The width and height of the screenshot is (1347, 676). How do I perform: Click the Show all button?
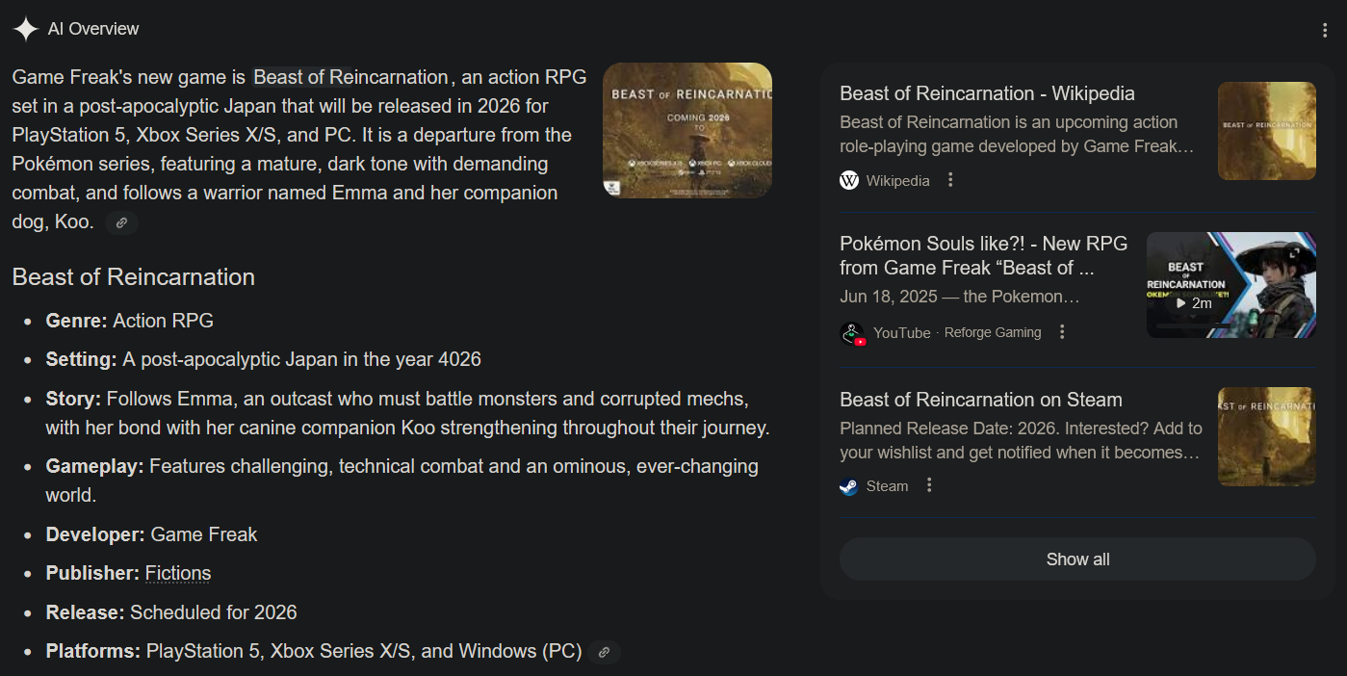point(1077,559)
